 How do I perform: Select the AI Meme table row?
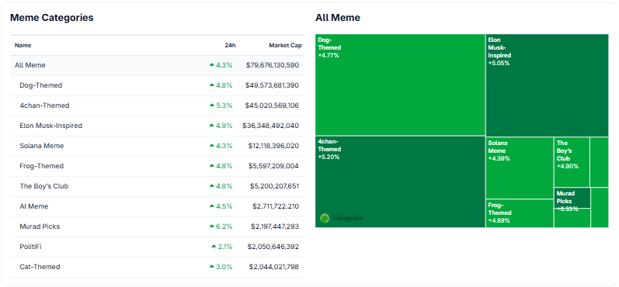tap(157, 206)
